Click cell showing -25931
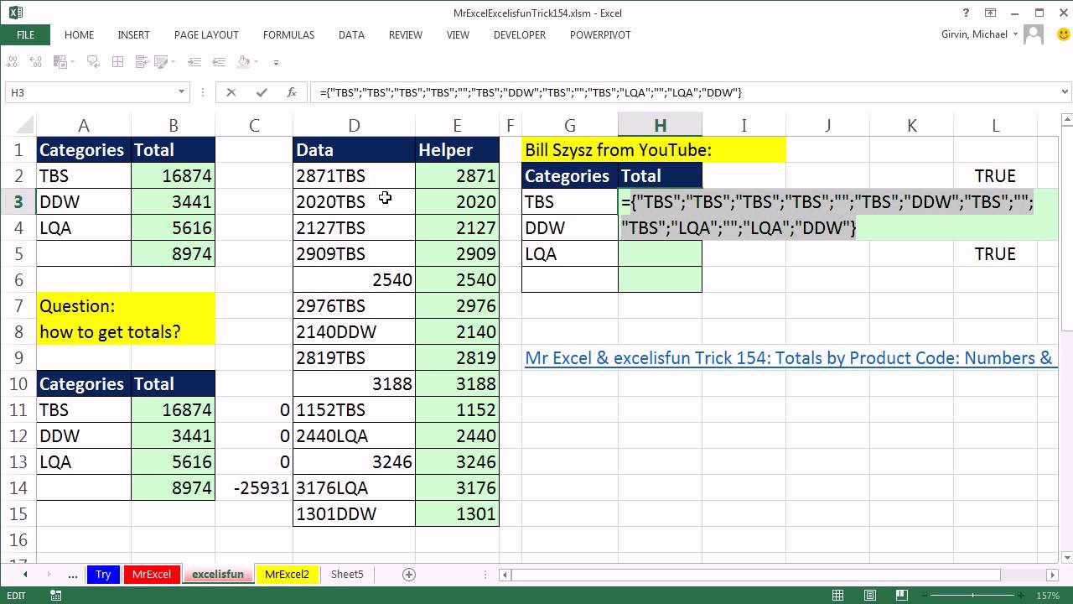Screen dimensions: 1073x604 [x=254, y=487]
